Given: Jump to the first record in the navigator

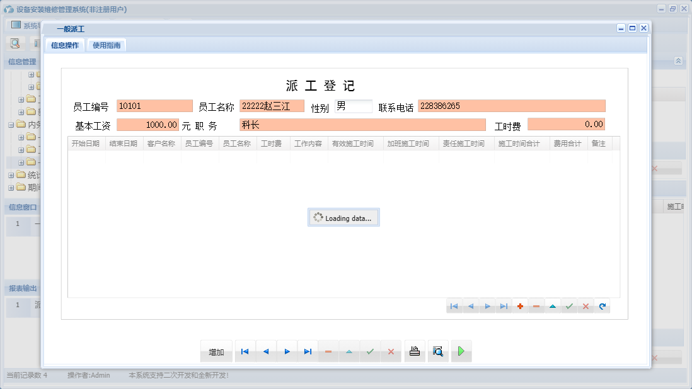Looking at the screenshot, I should 245,351.
